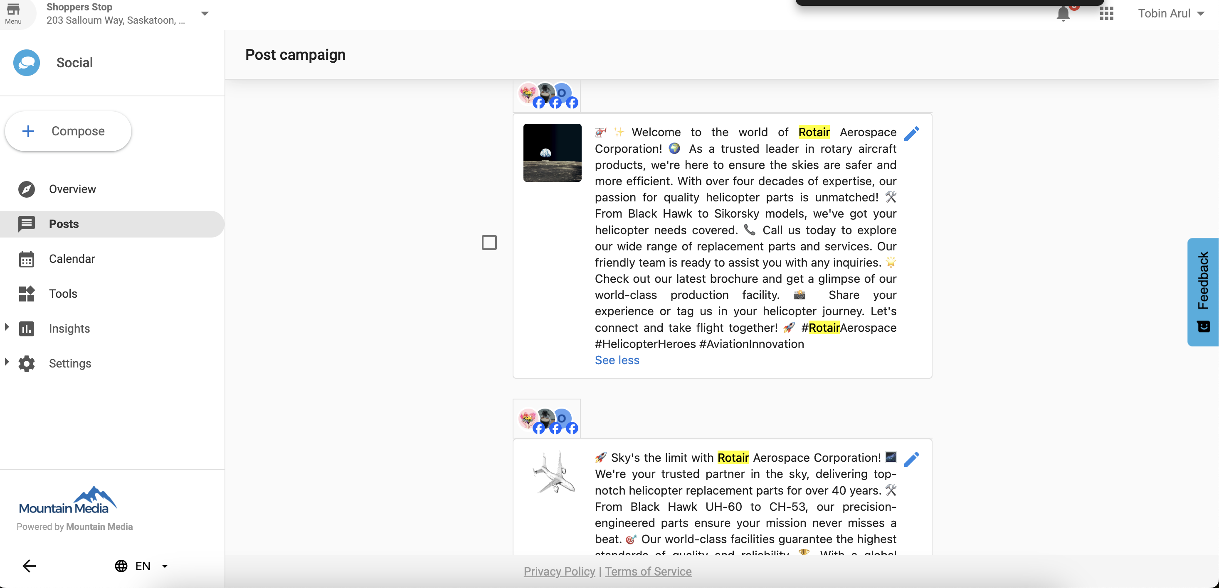Click the Tools widgets icon

pyautogui.click(x=27, y=294)
